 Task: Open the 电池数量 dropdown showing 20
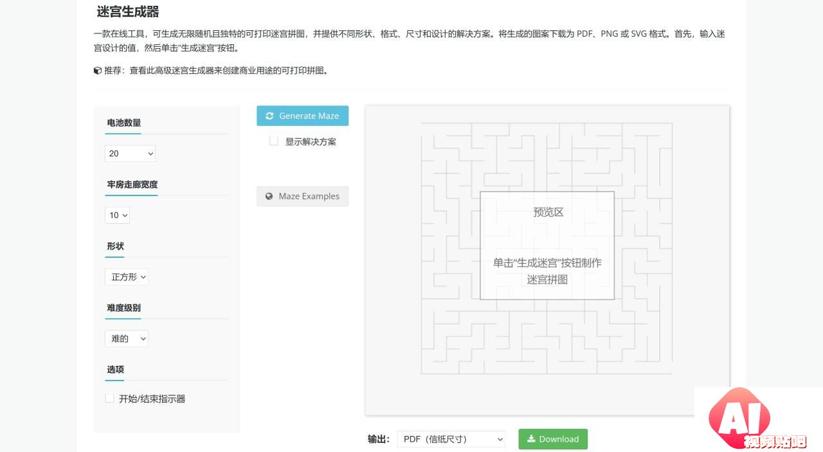130,154
